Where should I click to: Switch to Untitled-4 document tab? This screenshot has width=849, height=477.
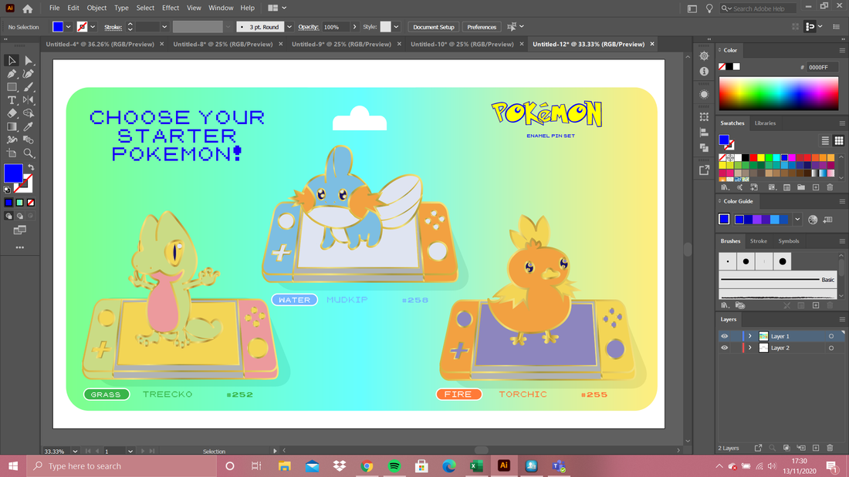point(100,45)
